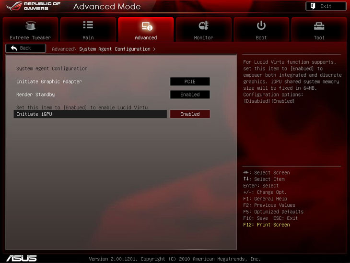
Task: Select the Main list icon
Action: click(88, 25)
